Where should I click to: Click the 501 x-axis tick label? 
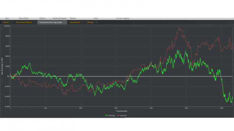[187, 108]
